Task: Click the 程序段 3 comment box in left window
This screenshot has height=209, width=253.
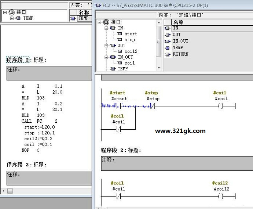Action: point(49,178)
